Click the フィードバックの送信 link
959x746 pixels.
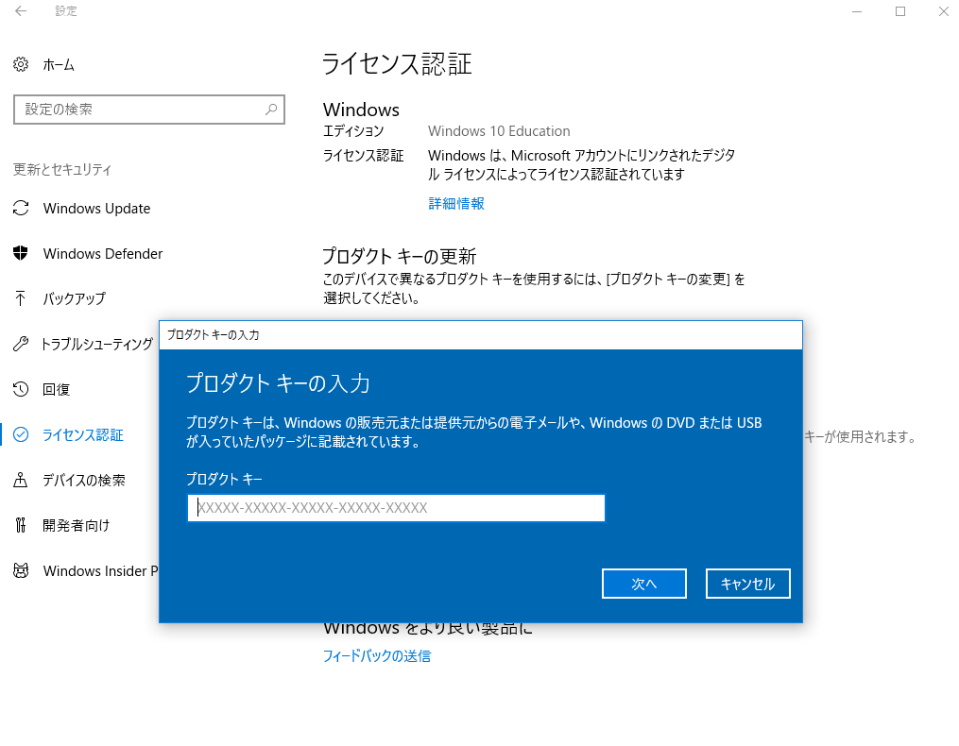(377, 655)
